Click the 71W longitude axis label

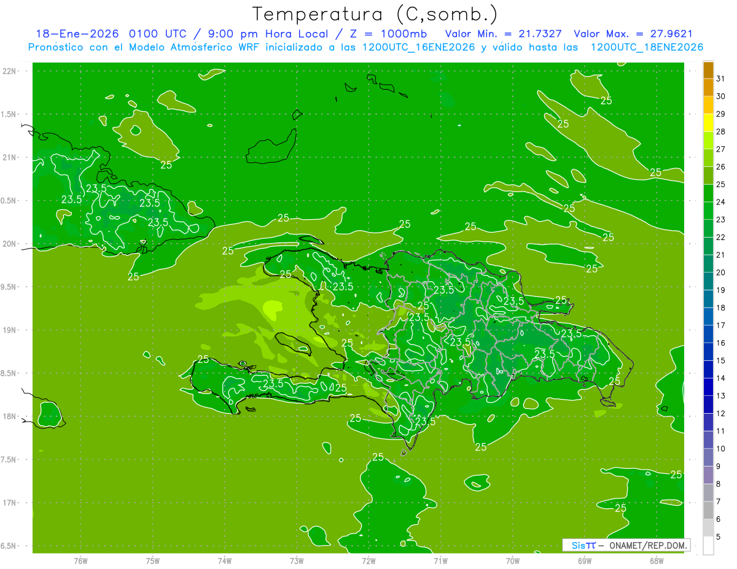pyautogui.click(x=440, y=561)
